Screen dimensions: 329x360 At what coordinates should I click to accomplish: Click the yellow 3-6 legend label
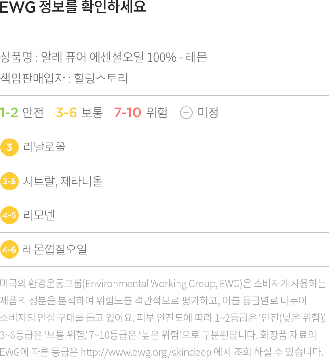click(66, 113)
